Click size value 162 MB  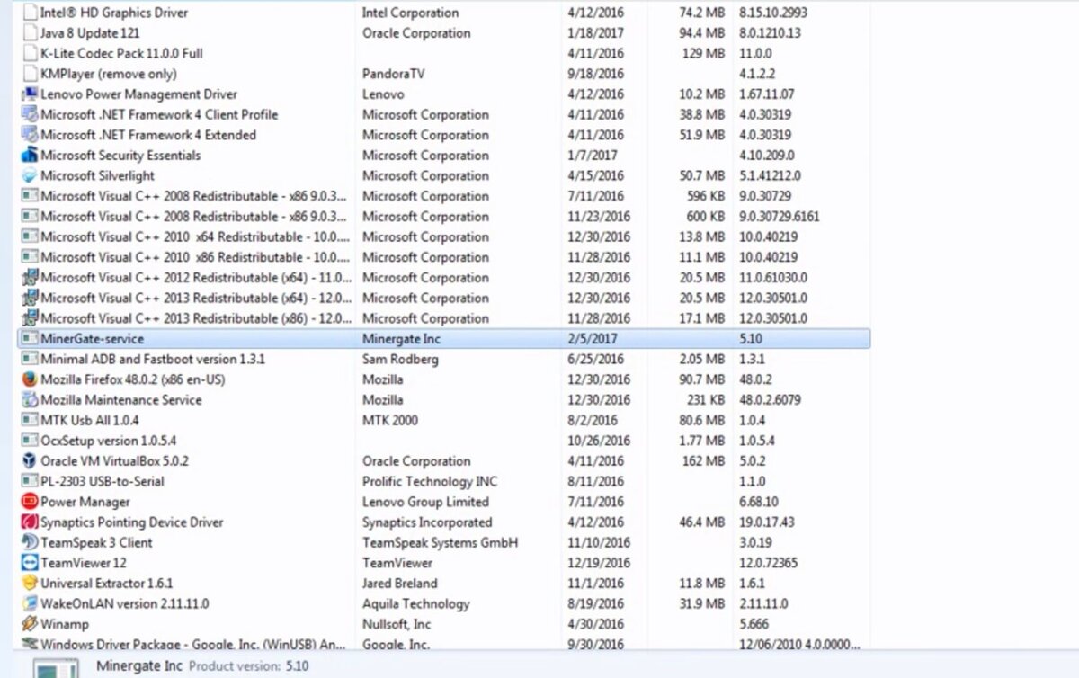coord(703,461)
